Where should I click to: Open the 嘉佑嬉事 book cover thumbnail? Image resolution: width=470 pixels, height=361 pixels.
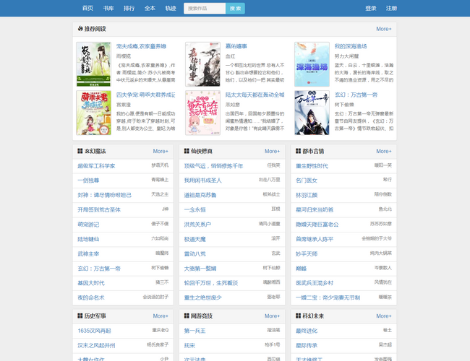[202, 64]
